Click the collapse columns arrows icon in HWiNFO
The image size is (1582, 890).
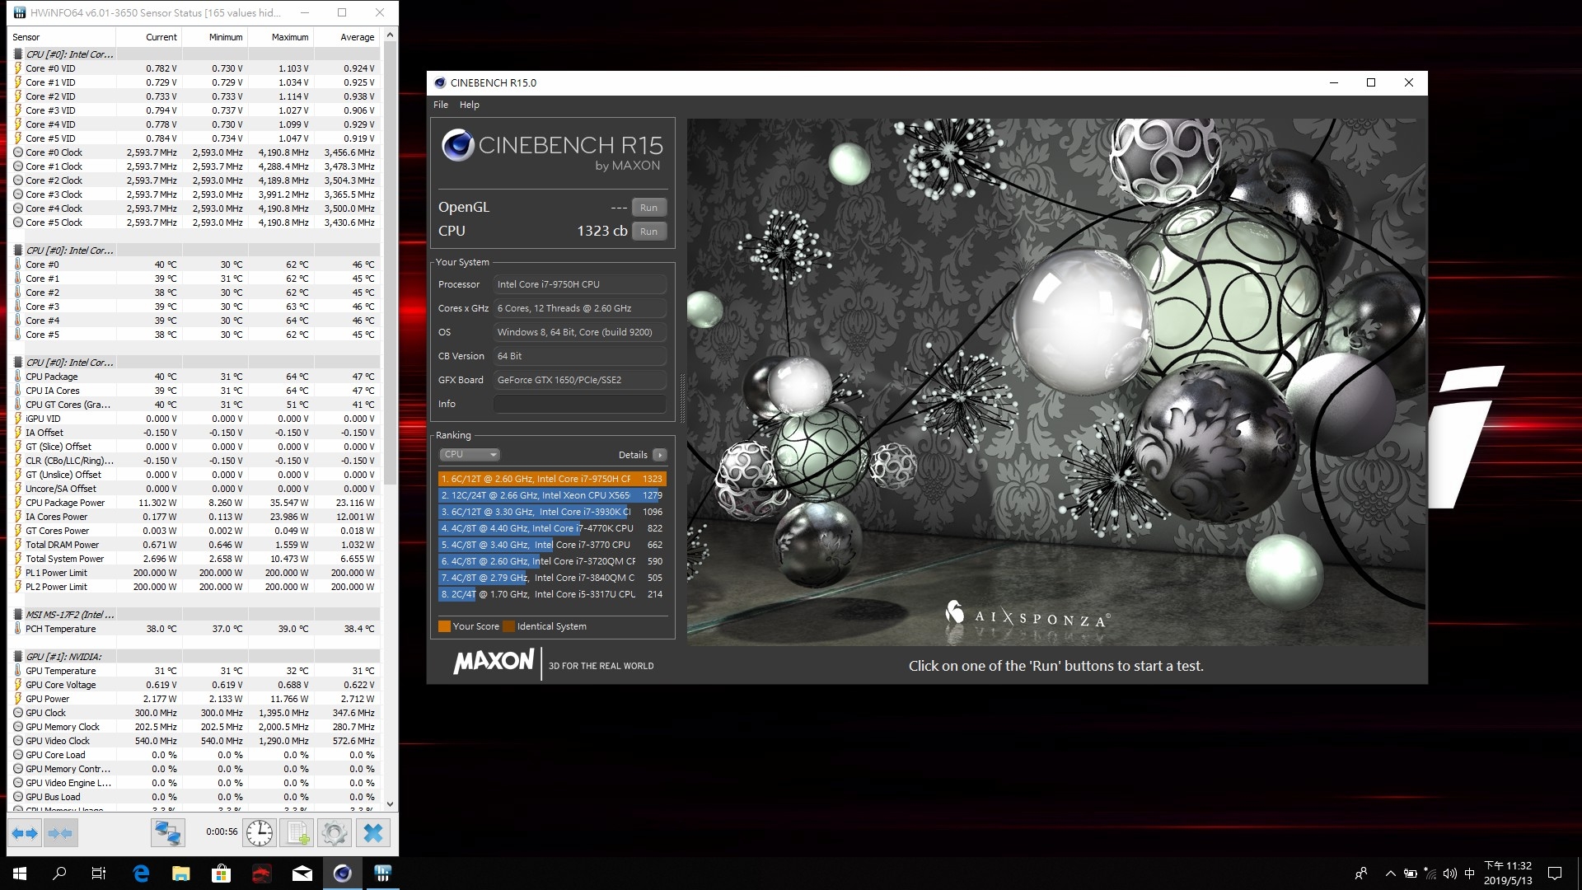(60, 833)
